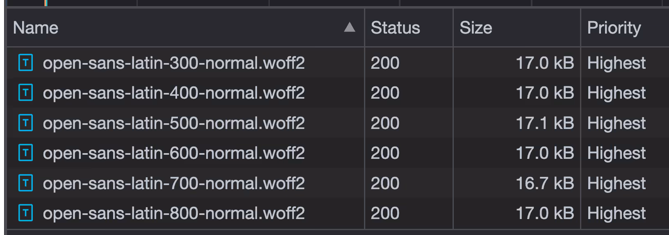
Task: Click the 16.7 kB size cell
Action: (517, 183)
